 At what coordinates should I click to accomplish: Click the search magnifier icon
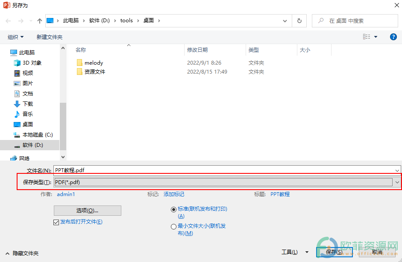(x=321, y=21)
